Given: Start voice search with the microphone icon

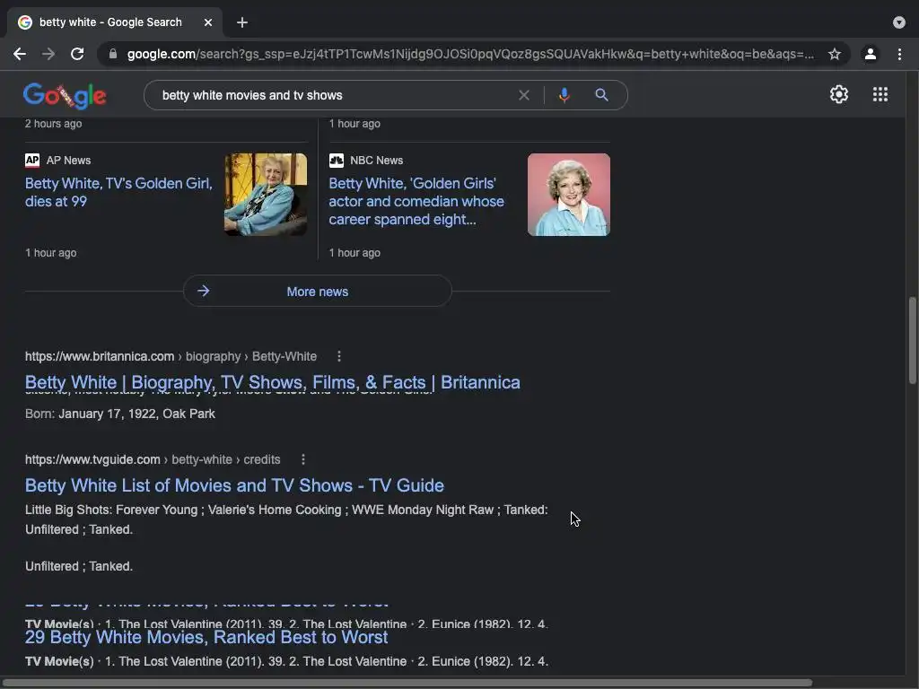Looking at the screenshot, I should click(x=564, y=95).
